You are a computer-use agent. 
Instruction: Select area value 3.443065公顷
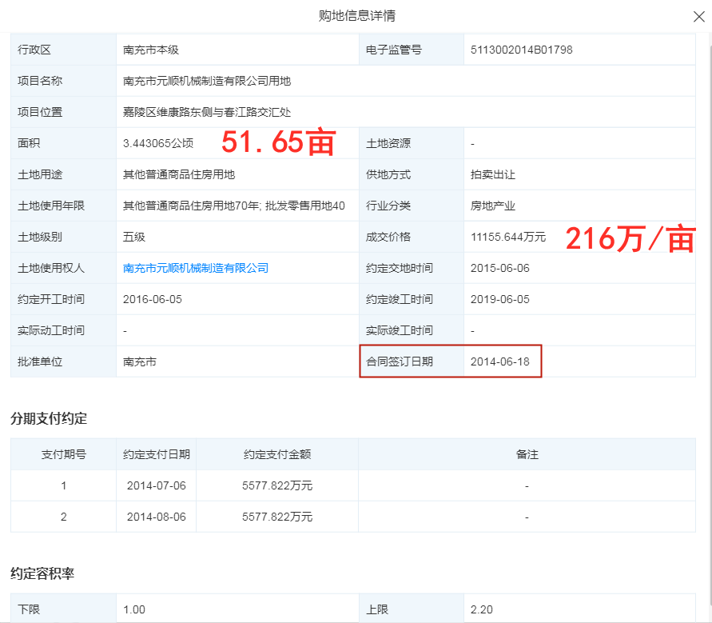[x=158, y=144]
